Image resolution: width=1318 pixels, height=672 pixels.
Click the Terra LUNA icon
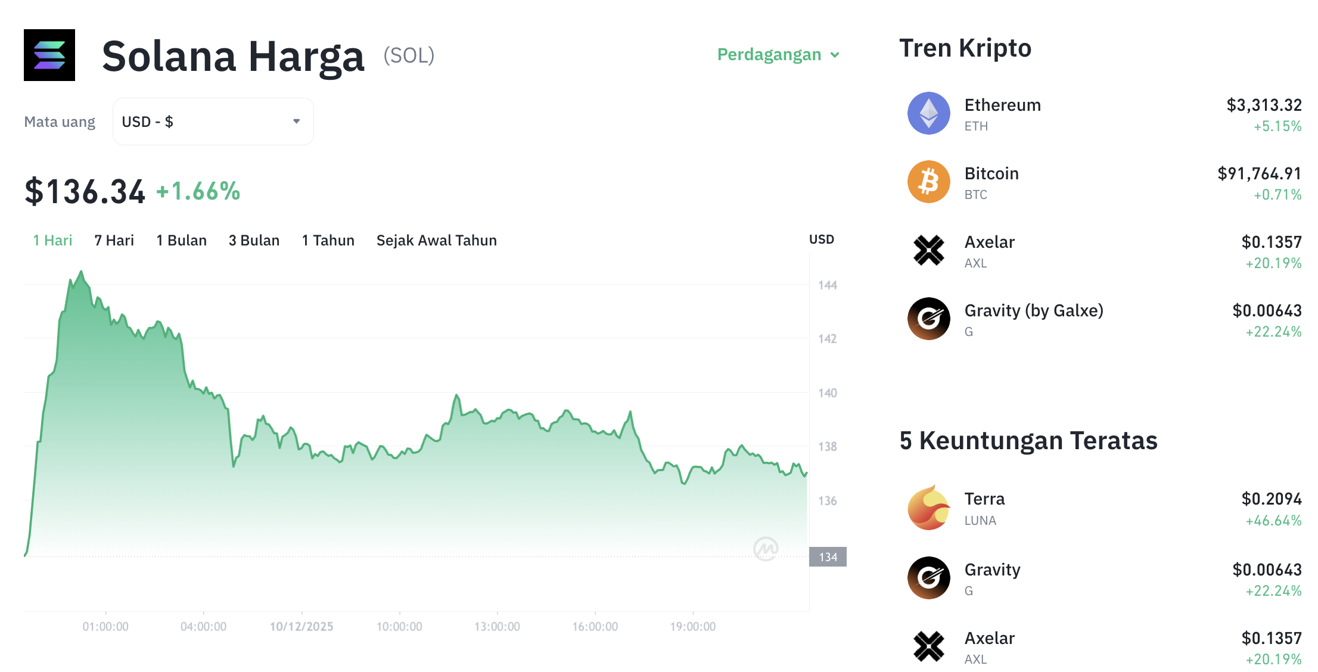[x=928, y=508]
